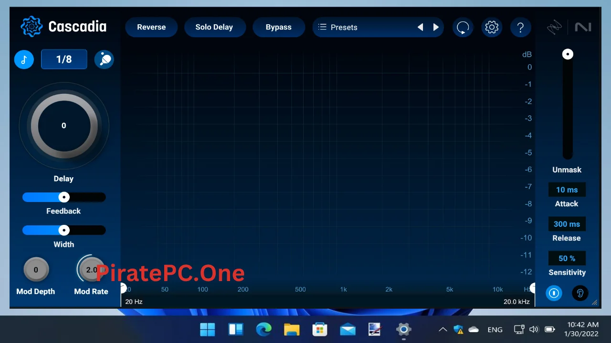Screen dimensions: 611x343
Task: Open the help question mark icon
Action: (521, 27)
